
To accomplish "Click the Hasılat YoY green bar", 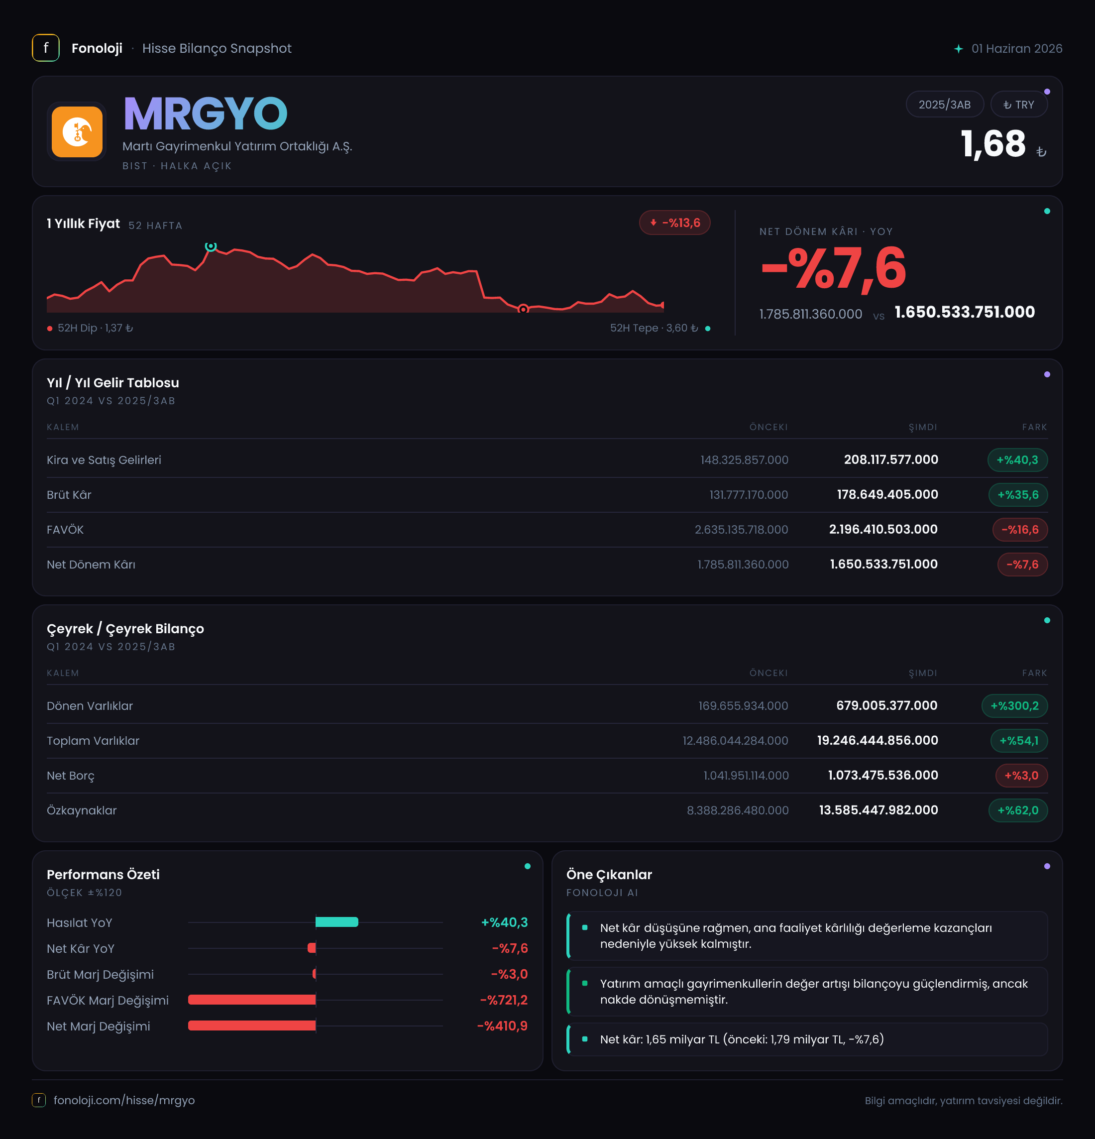I will click(337, 921).
